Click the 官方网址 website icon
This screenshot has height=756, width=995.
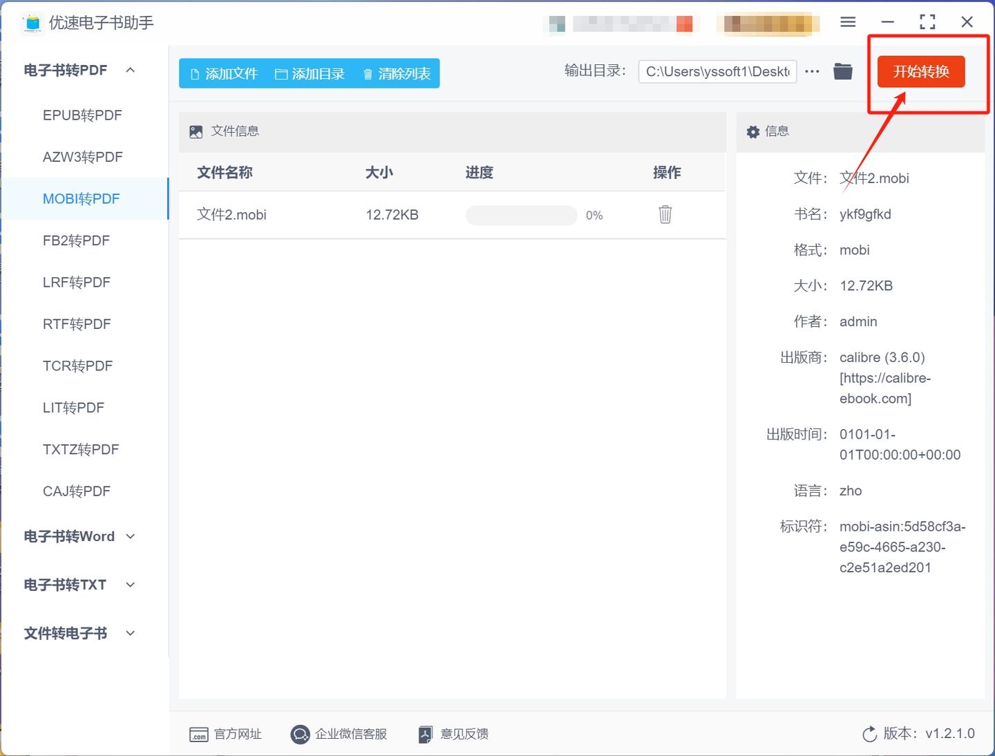tap(198, 734)
